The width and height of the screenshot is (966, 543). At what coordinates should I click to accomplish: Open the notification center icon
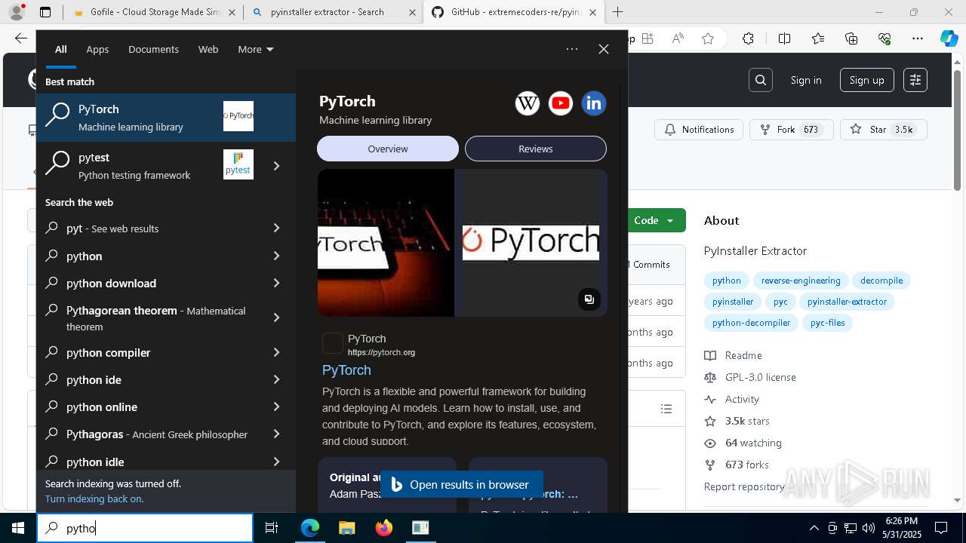941,528
